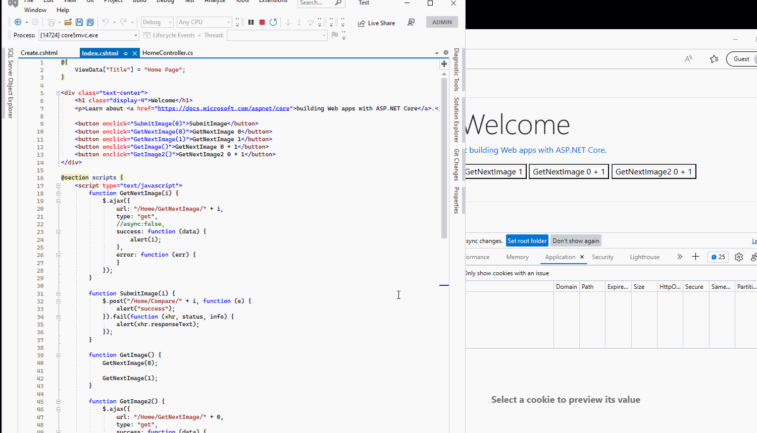This screenshot has height=433, width=757.
Task: Open the Solution Explorer side panel
Action: click(x=456, y=120)
